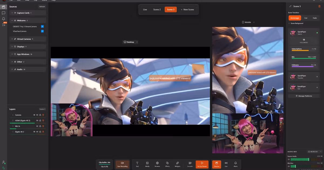Image resolution: width=324 pixels, height=170 pixels.
Task: Delete the Elgato 4K S layer
Action: 43,132
